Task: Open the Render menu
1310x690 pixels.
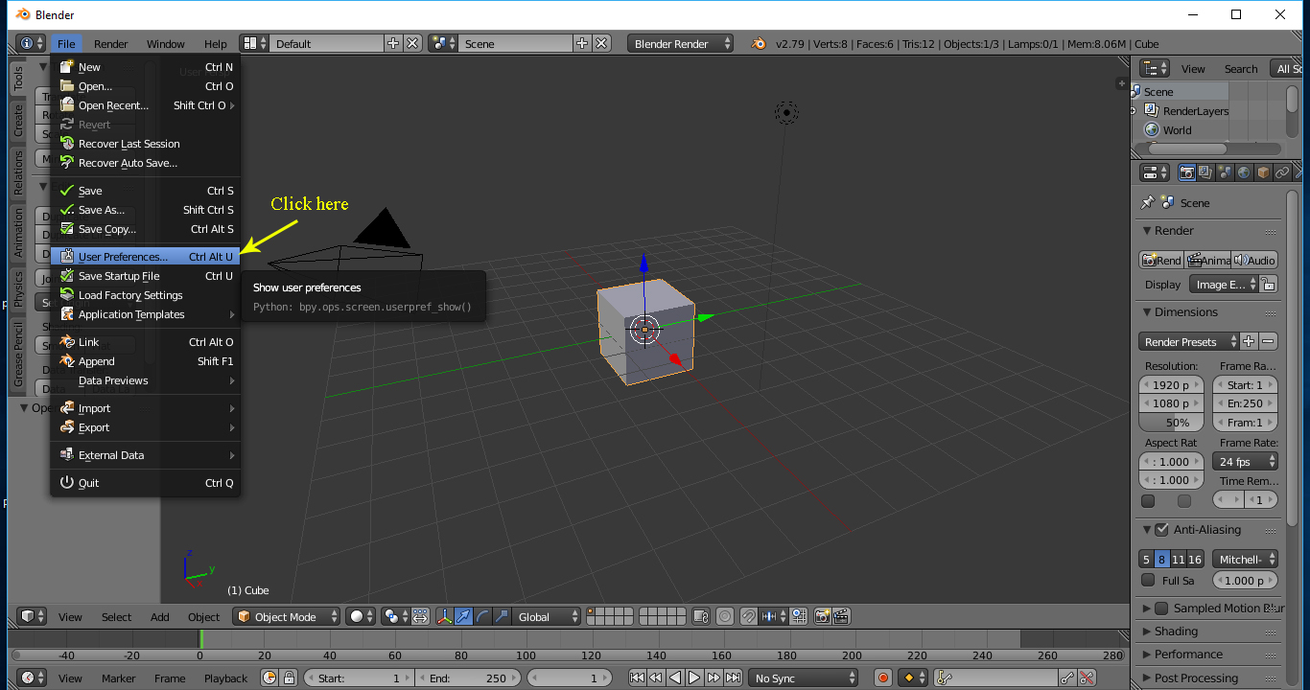Action: point(110,43)
